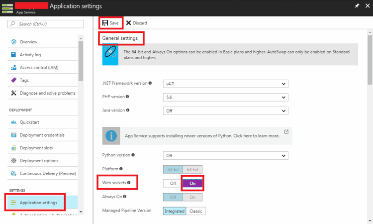Viewport: 373px width, 224px height.
Task: Select 64-bit platform
Action: pyautogui.click(x=192, y=169)
